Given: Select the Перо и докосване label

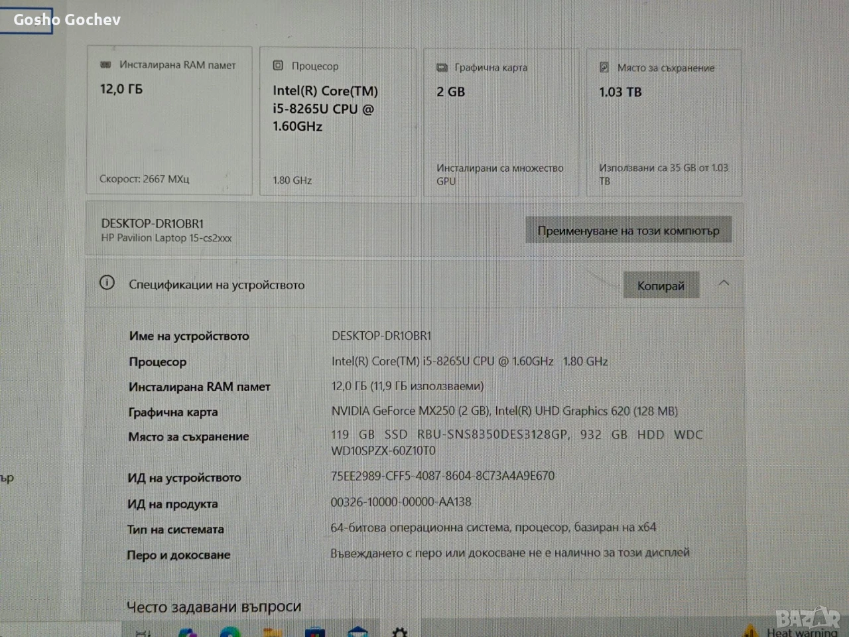Looking at the screenshot, I should pyautogui.click(x=179, y=555).
